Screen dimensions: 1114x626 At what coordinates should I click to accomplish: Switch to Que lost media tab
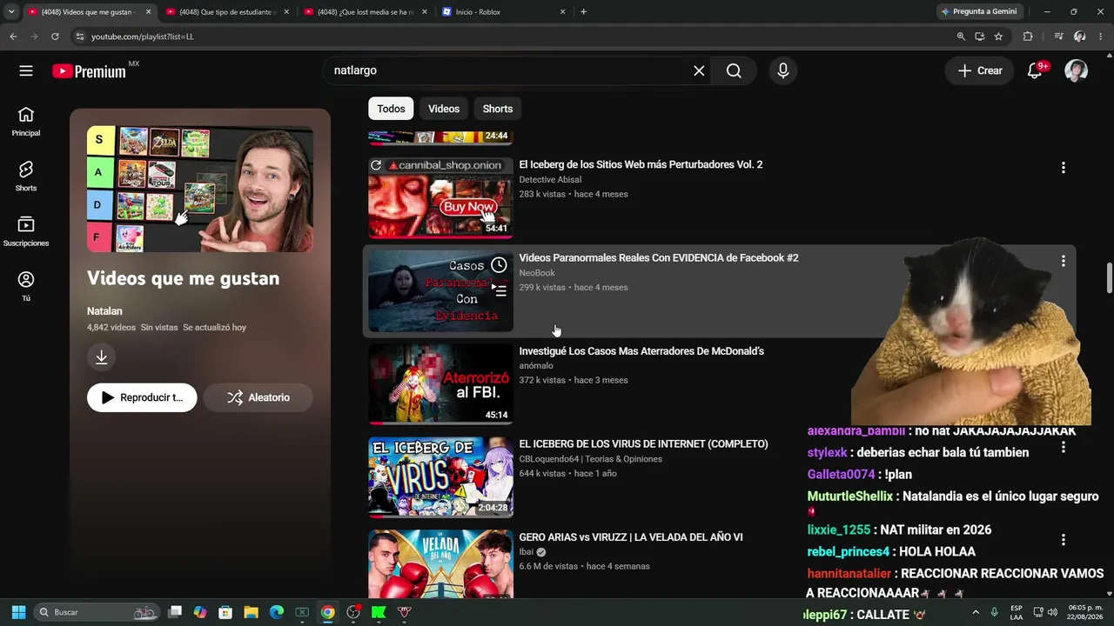[x=366, y=12]
